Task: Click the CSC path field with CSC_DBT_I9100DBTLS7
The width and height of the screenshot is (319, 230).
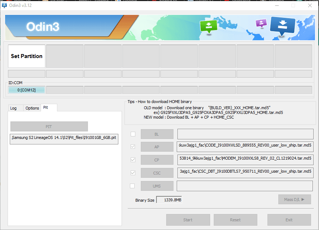Action: (x=245, y=173)
